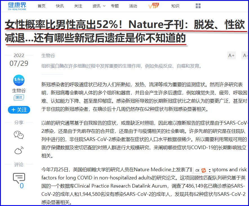Click the Sogou input method icon
This screenshot has width=249, height=206.
click(203, 170)
